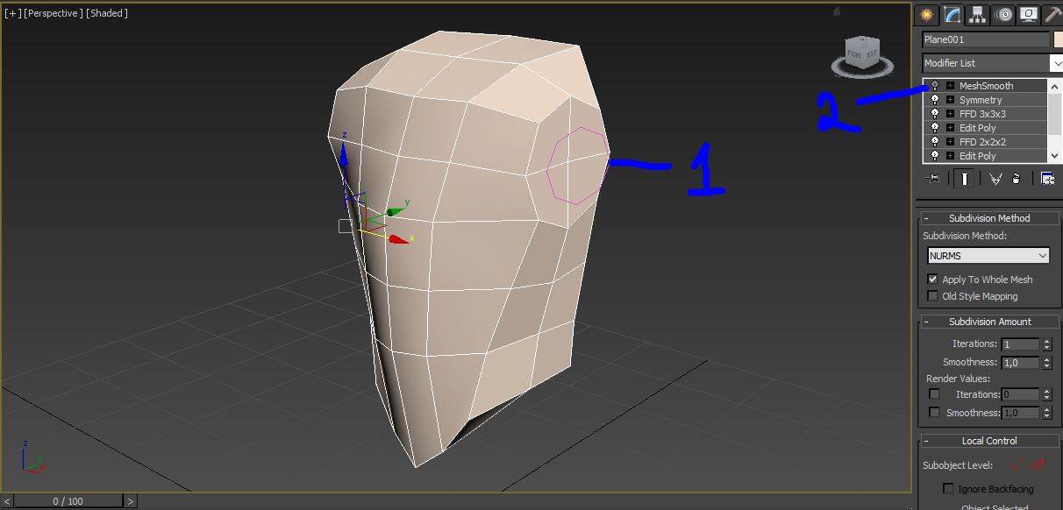The width and height of the screenshot is (1063, 510).
Task: Expand the Symmetry modifier plus icon
Action: pos(950,100)
